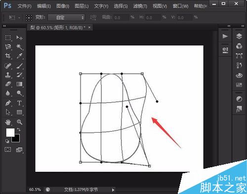
Task: Open the Channels panel icon
Action: pyautogui.click(x=239, y=46)
